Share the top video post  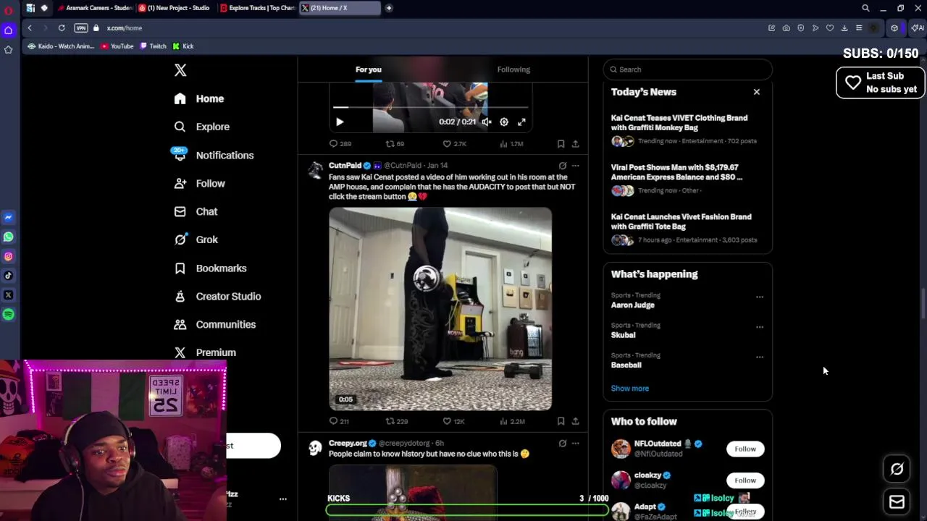[575, 144]
